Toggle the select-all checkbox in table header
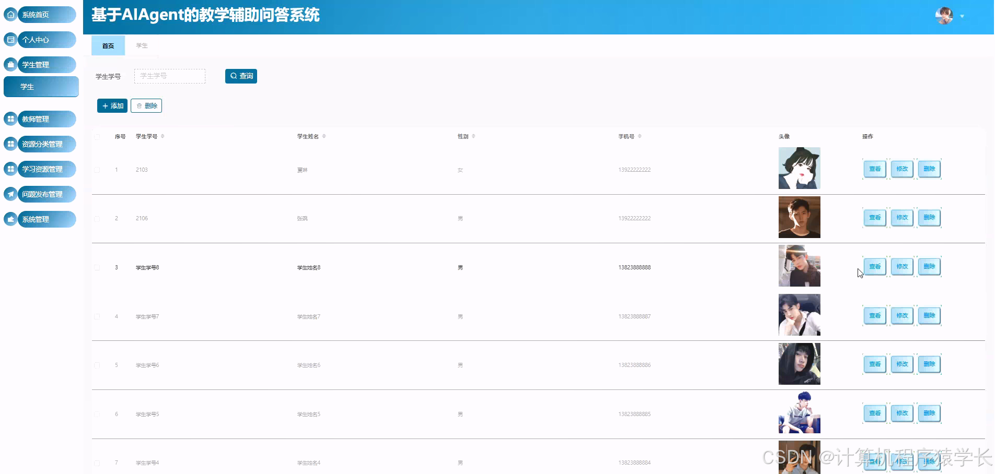This screenshot has width=995, height=474. pos(97,136)
